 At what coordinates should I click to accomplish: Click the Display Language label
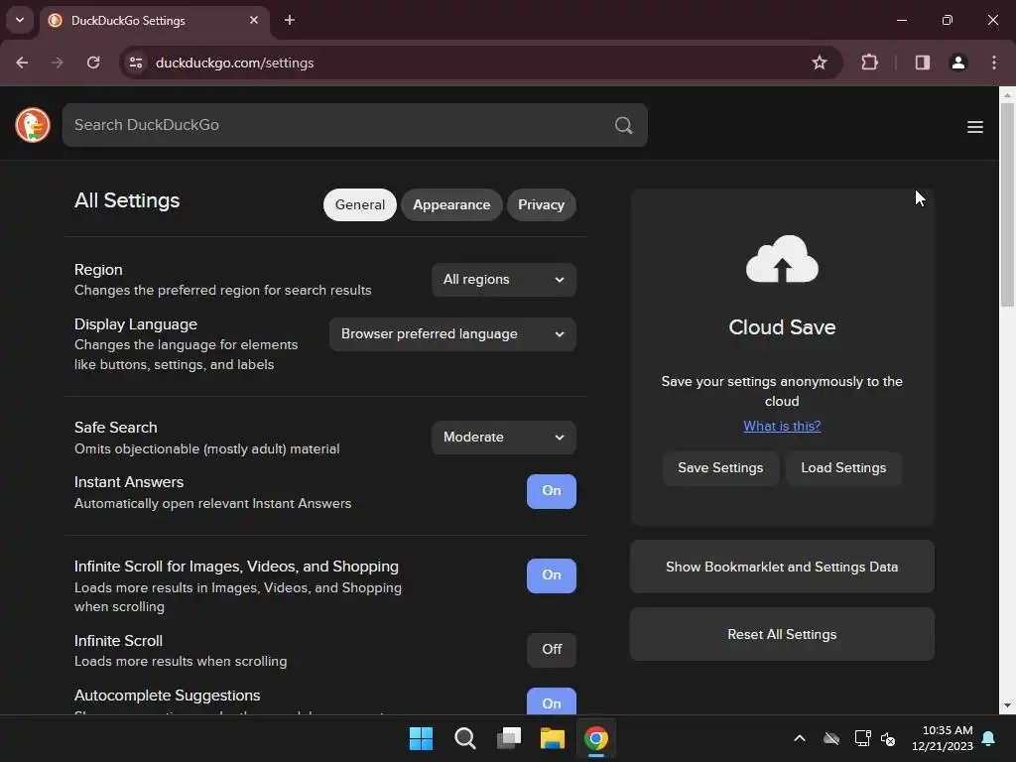point(135,324)
